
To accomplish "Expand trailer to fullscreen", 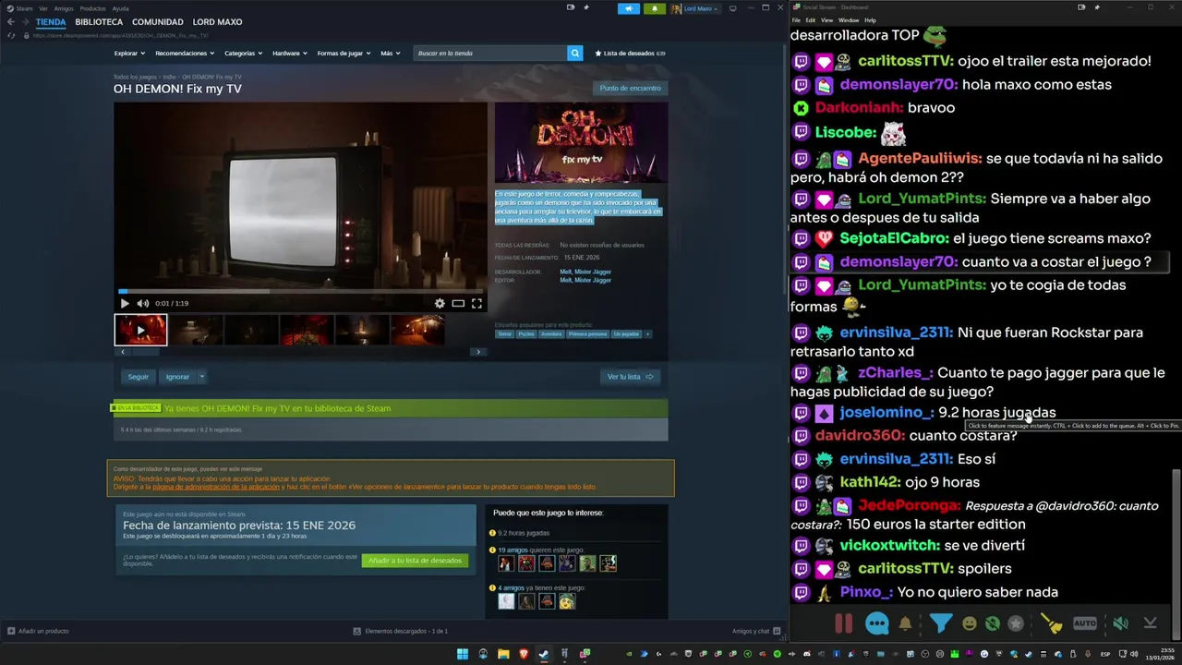I will [x=476, y=303].
